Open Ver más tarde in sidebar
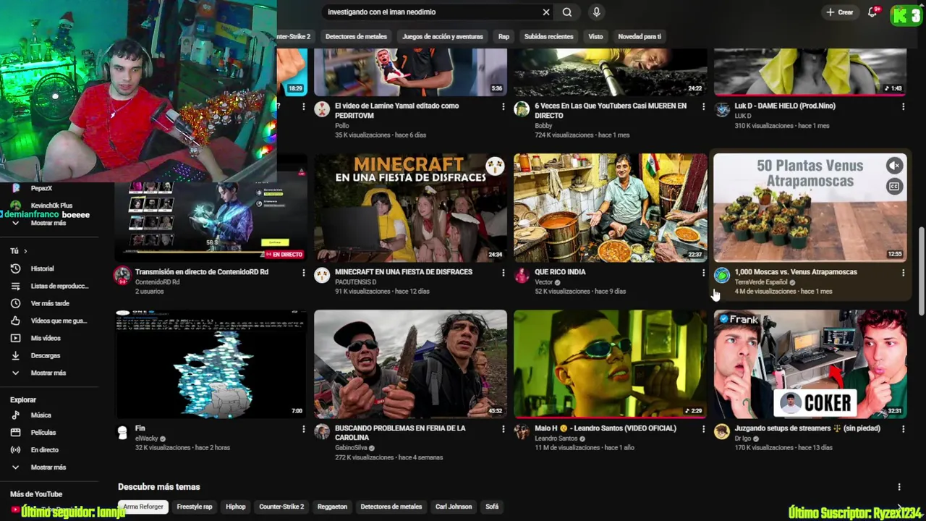Image resolution: width=926 pixels, height=521 pixels. point(49,303)
